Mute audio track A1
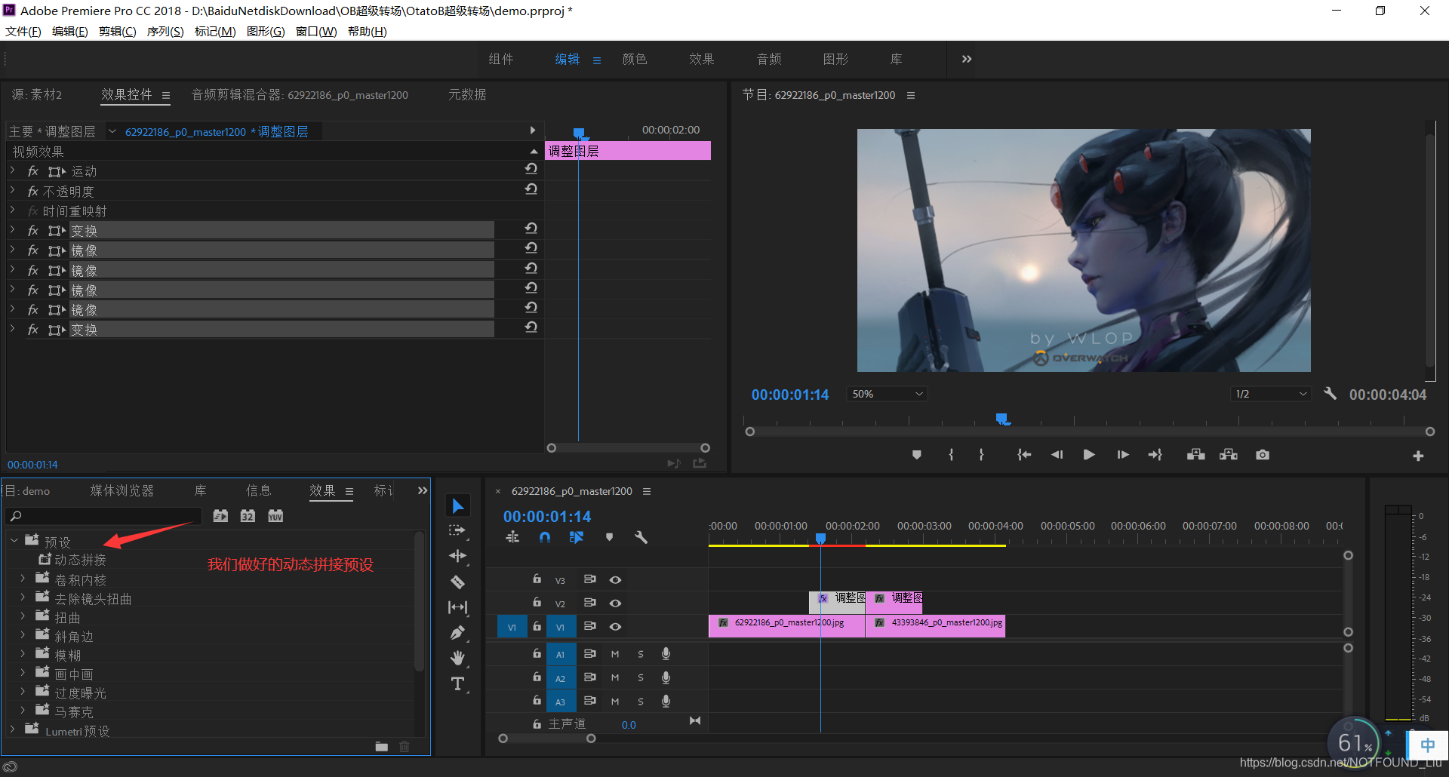 [615, 655]
